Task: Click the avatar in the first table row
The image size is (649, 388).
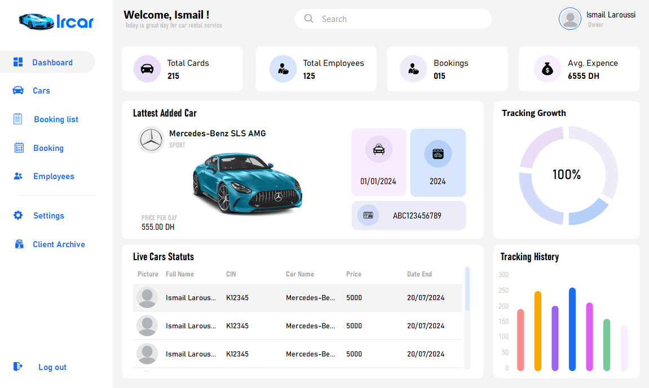Action: pyautogui.click(x=147, y=297)
